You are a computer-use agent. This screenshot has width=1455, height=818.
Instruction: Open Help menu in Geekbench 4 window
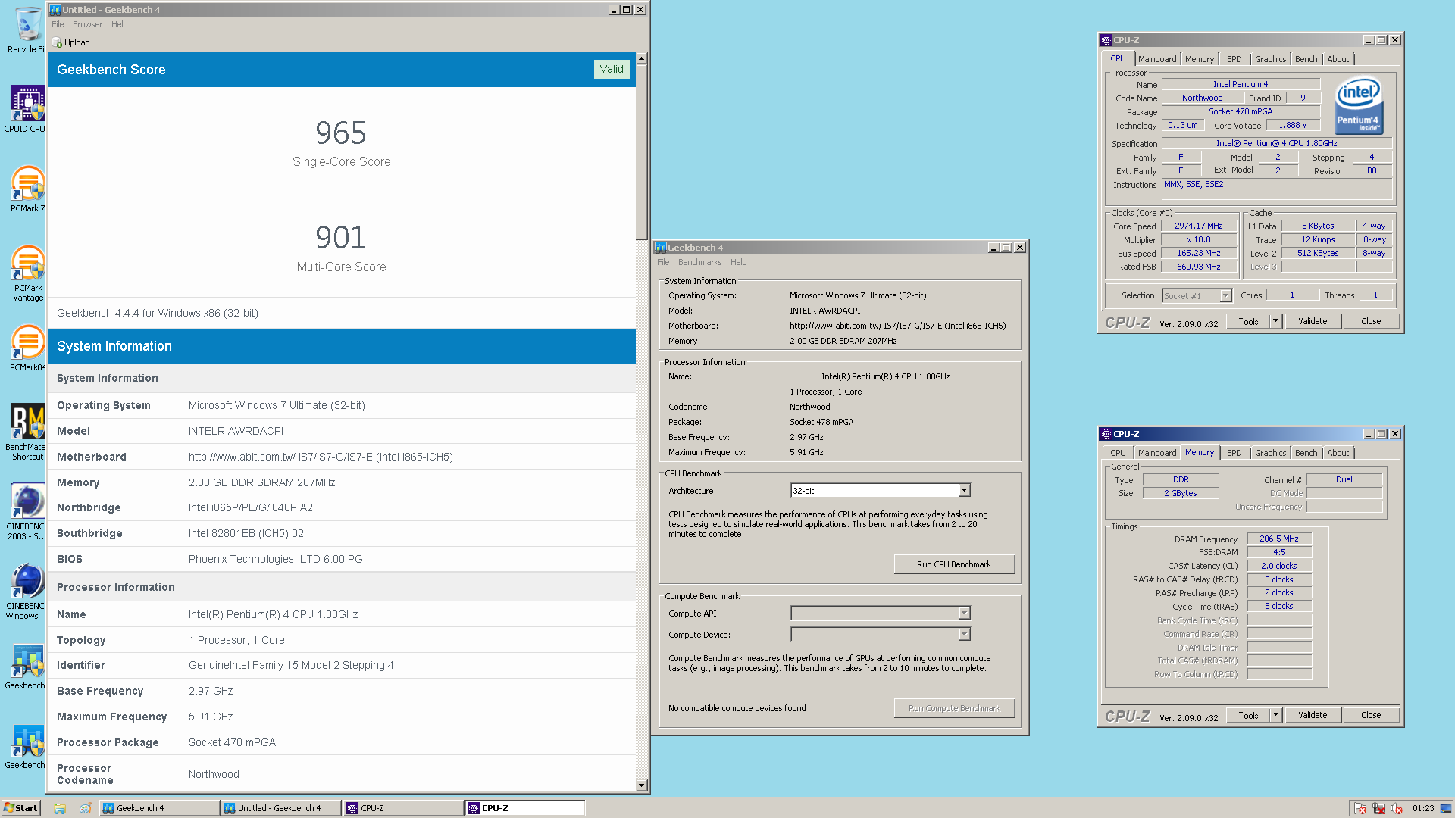[x=738, y=262]
